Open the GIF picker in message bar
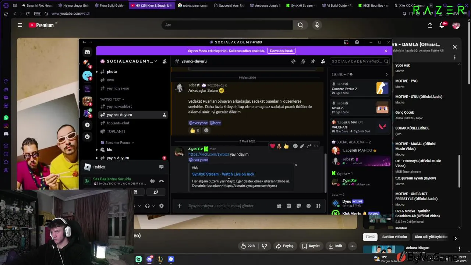 coord(289,206)
